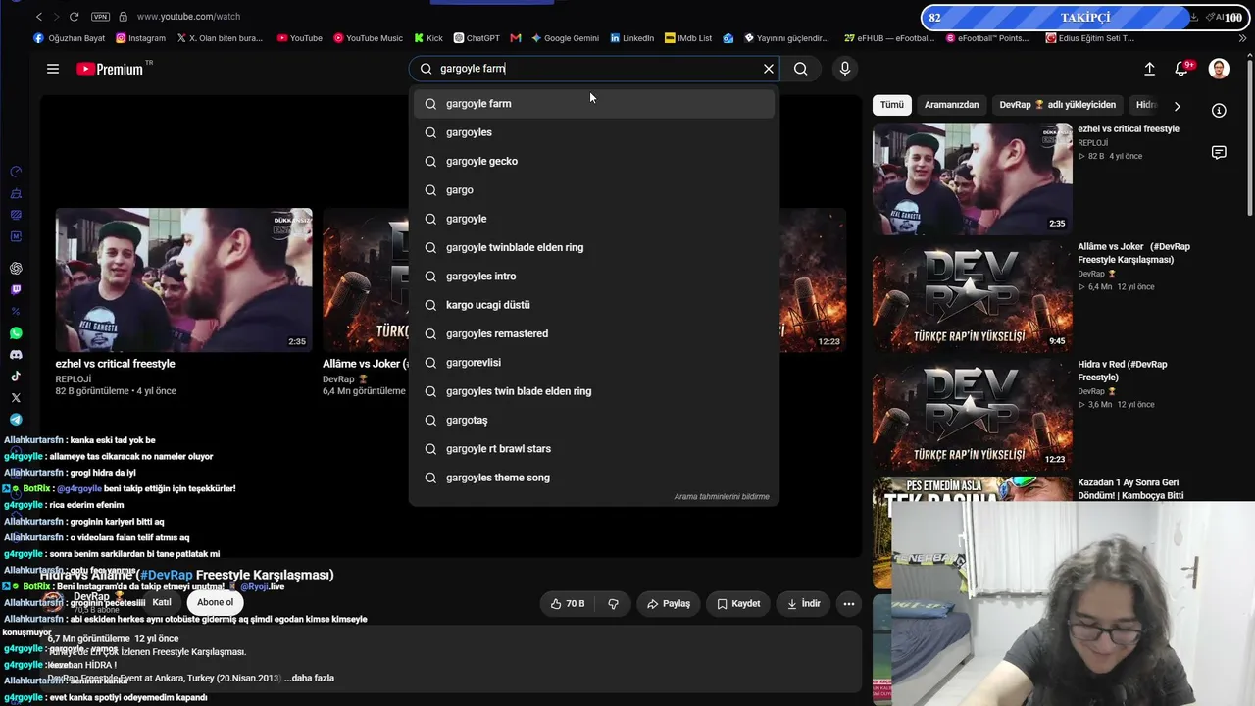Reload the YouTube page

[75, 17]
